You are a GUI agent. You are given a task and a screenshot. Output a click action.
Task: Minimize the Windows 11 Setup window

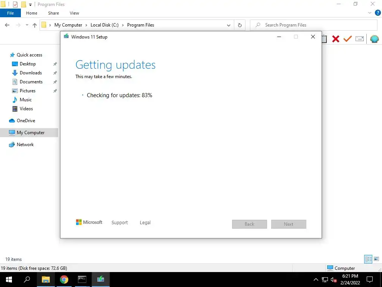[x=279, y=37]
